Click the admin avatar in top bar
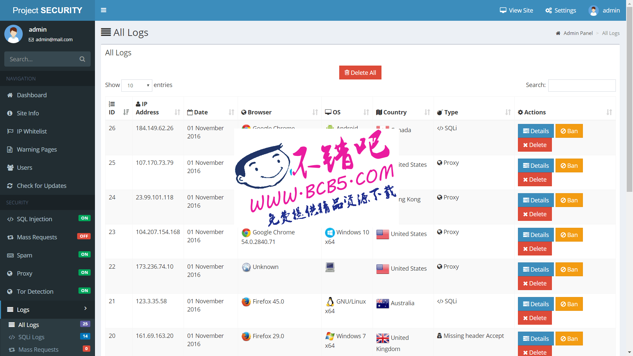 (x=593, y=10)
